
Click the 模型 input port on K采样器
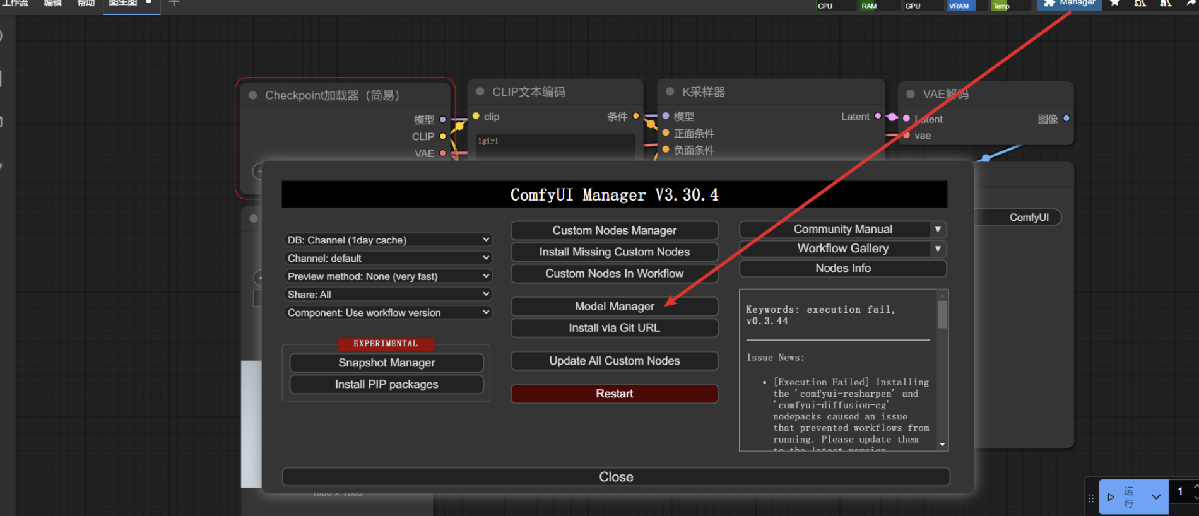[666, 116]
